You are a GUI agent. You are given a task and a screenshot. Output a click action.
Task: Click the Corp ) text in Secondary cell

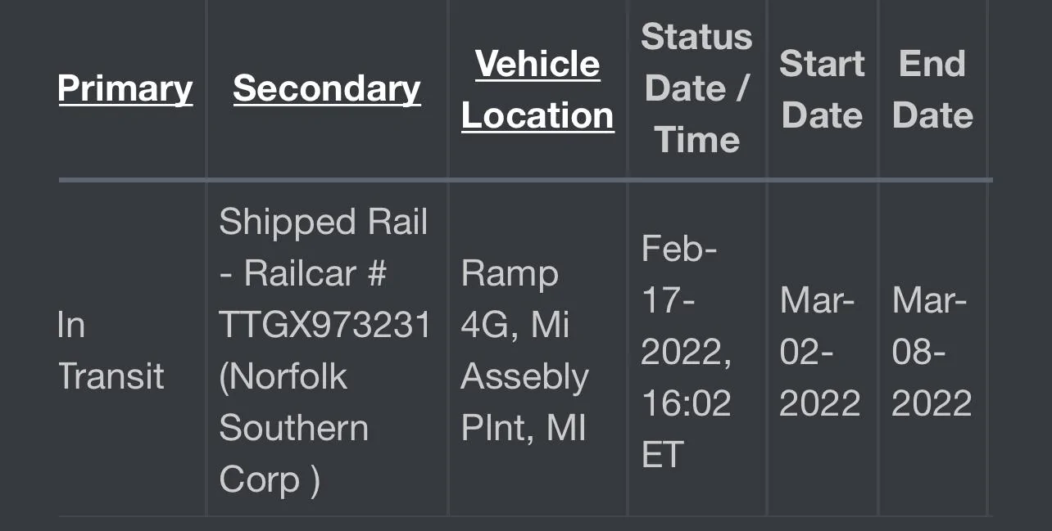click(269, 479)
